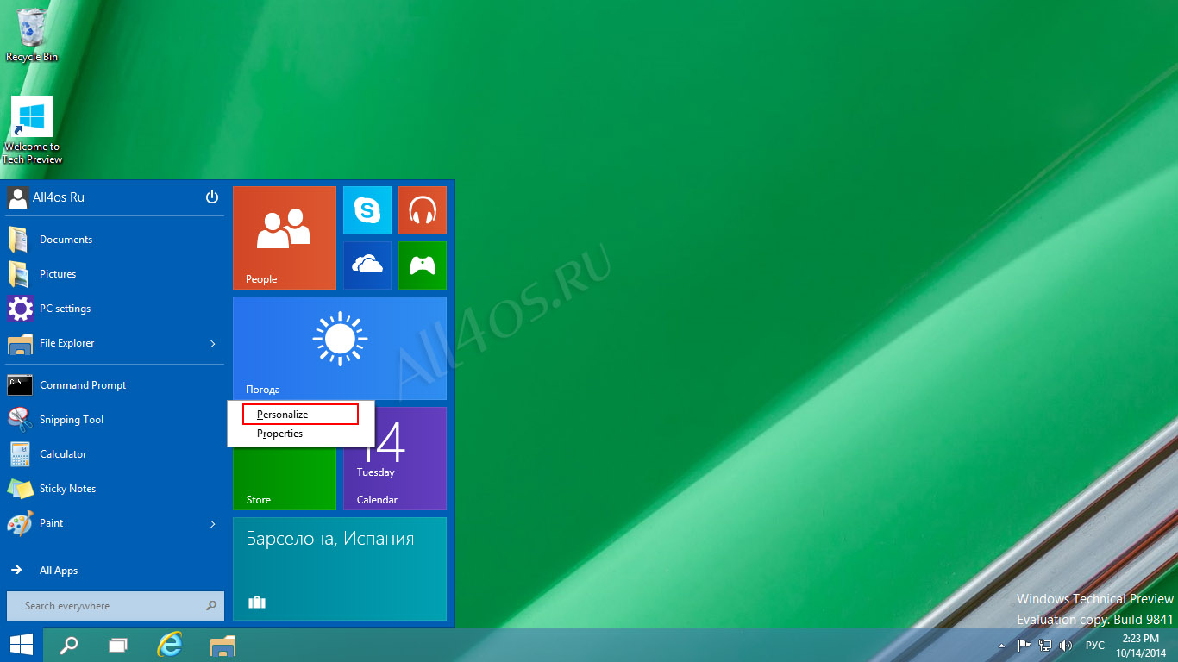This screenshot has width=1178, height=662.
Task: Launch Internet Explorer from taskbar
Action: click(170, 645)
